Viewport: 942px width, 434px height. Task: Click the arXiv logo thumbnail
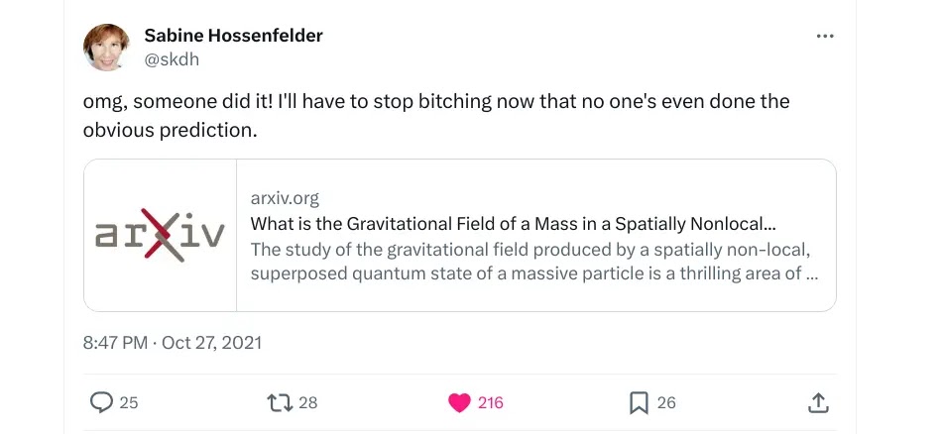161,236
